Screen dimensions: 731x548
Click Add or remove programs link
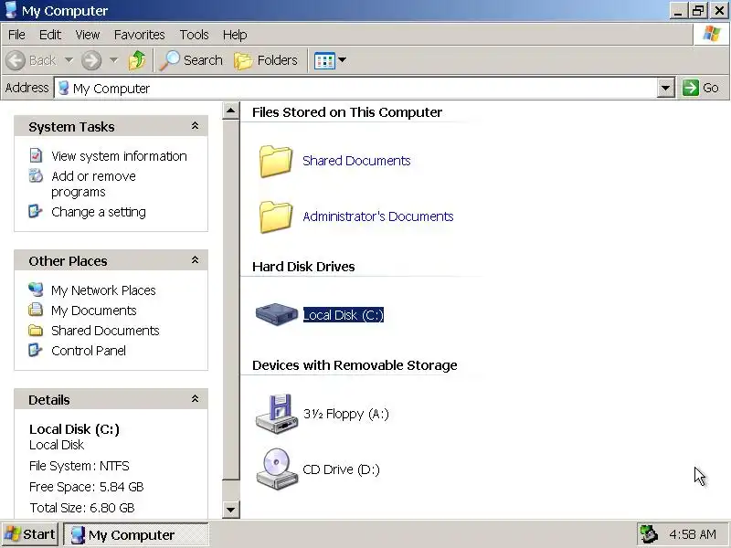(x=93, y=184)
